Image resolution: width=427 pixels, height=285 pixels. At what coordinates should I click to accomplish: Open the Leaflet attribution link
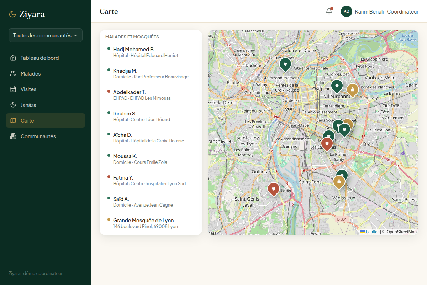(372, 232)
